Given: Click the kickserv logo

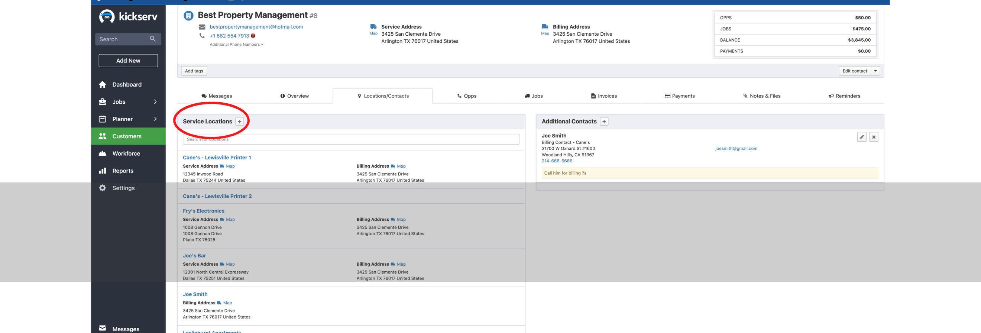Looking at the screenshot, I should coord(128,17).
